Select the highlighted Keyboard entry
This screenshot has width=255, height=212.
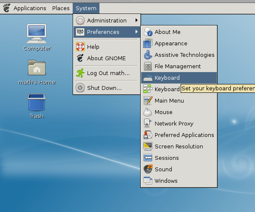point(167,78)
